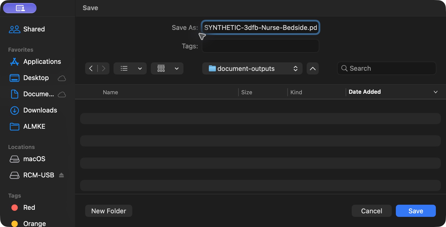Click the blue Save button
Viewport: 446px width, 227px height.
click(x=416, y=211)
